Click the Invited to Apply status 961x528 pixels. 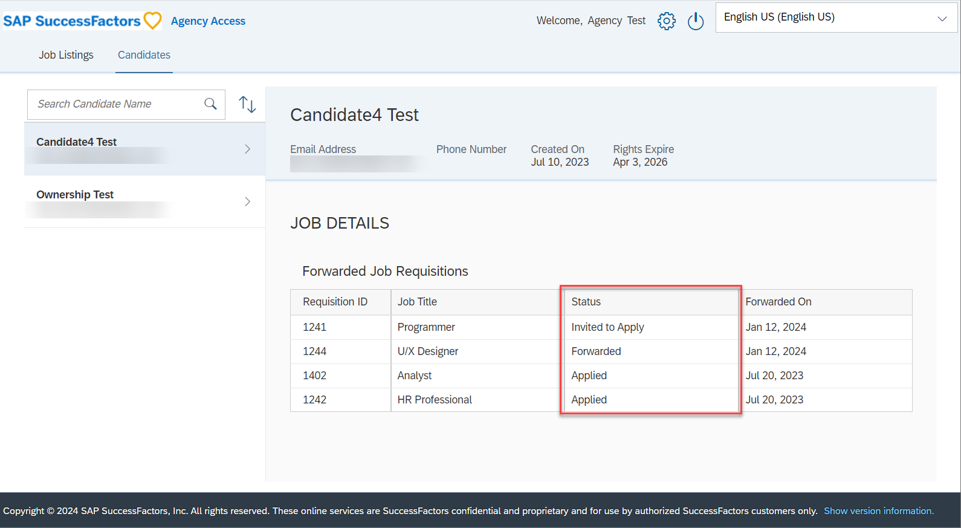pyautogui.click(x=607, y=327)
